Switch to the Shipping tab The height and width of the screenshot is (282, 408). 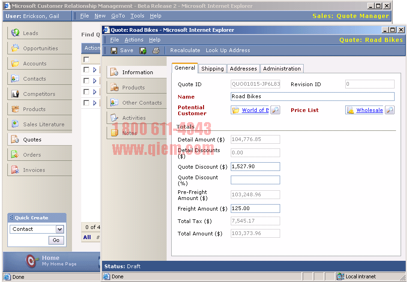[x=212, y=69]
